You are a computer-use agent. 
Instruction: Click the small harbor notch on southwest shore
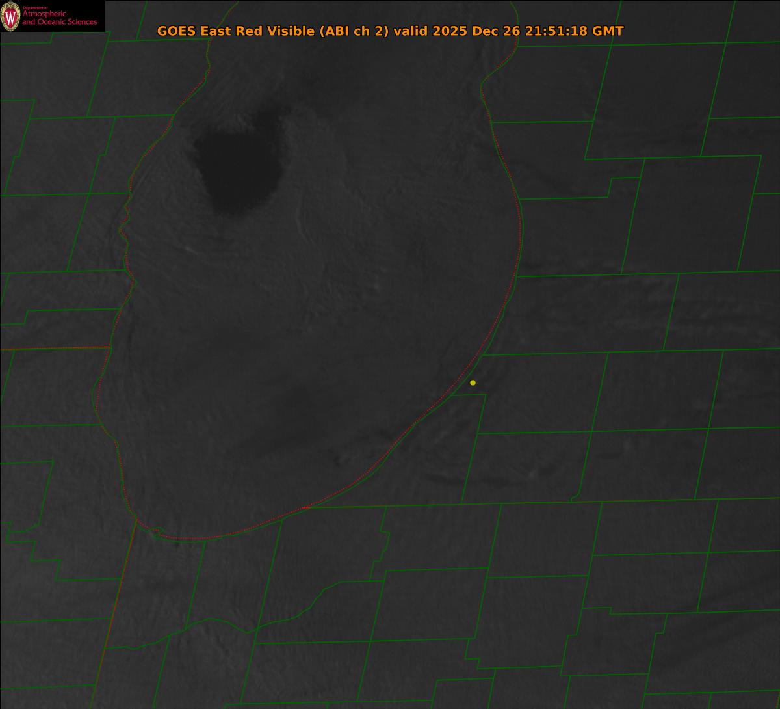[x=156, y=531]
